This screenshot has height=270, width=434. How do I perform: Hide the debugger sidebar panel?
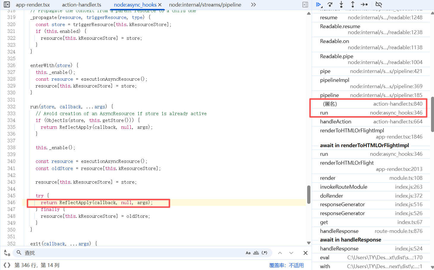[305, 5]
